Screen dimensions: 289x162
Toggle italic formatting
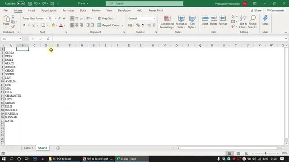click(29, 25)
